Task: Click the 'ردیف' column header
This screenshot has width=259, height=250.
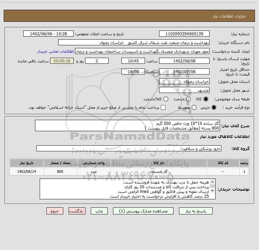Action: click(244, 163)
